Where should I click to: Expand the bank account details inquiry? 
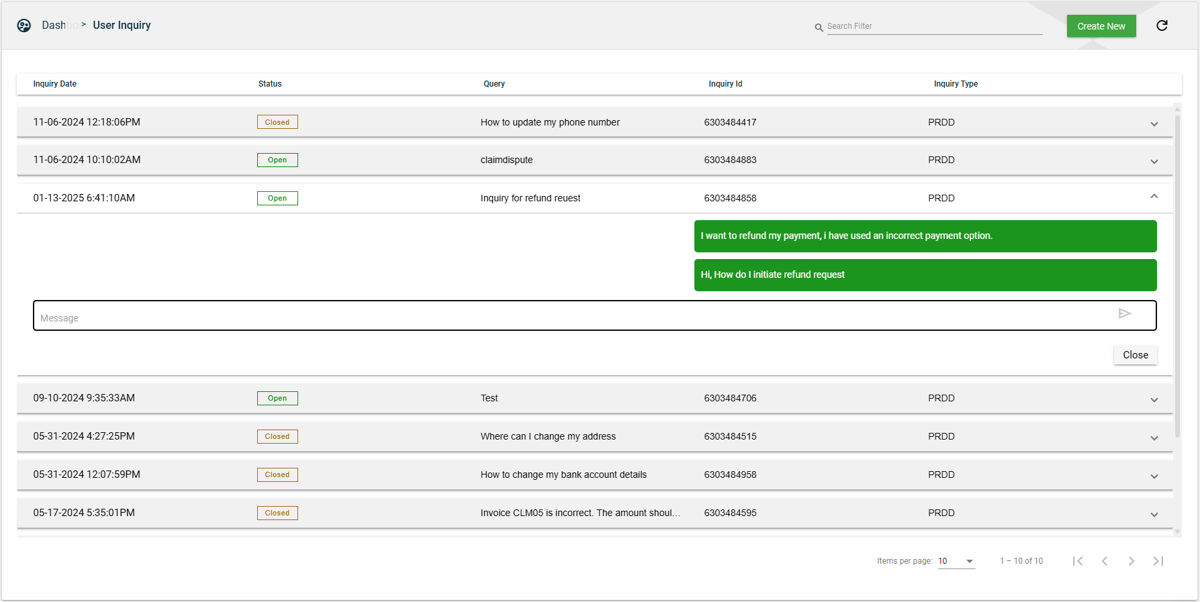(1154, 476)
